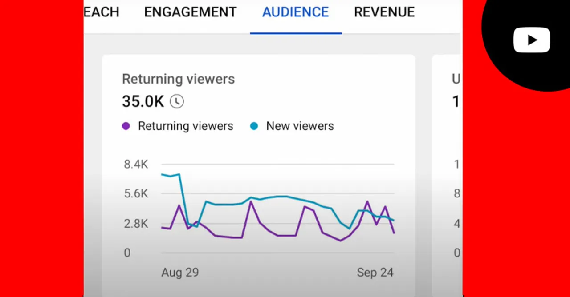
Task: Open the partially visible Reach tab
Action: click(102, 12)
